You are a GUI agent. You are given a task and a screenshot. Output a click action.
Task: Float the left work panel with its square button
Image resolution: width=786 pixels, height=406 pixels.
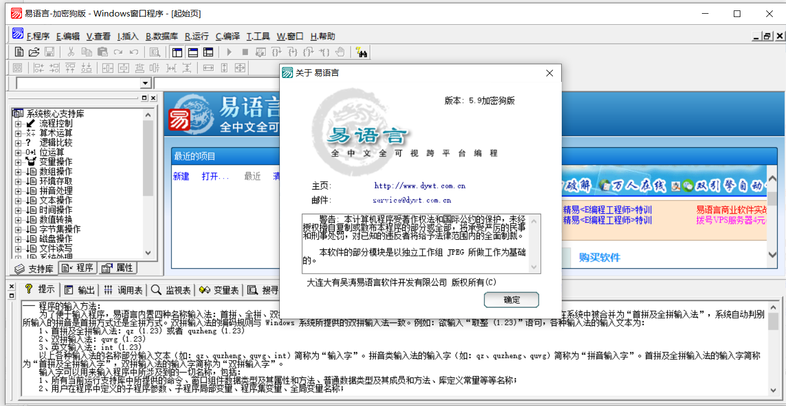tap(145, 98)
